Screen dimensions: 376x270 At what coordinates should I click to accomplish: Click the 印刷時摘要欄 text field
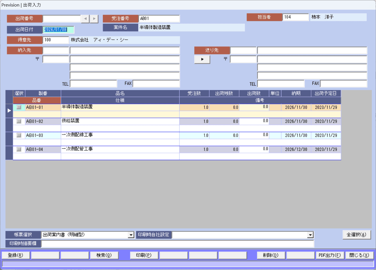(177, 244)
